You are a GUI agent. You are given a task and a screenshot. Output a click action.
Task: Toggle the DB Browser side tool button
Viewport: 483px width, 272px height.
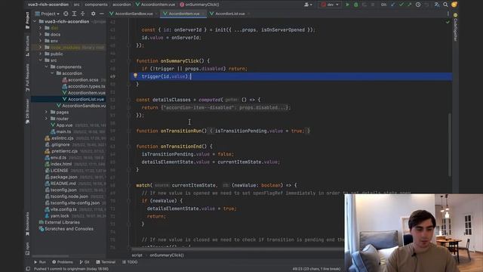pos(28,111)
